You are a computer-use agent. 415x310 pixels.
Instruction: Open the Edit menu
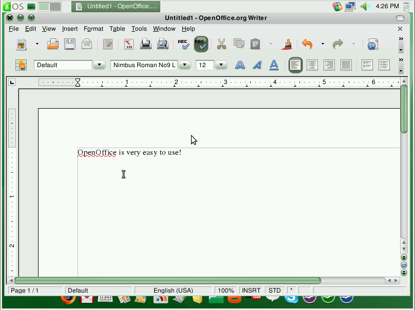tap(30, 29)
